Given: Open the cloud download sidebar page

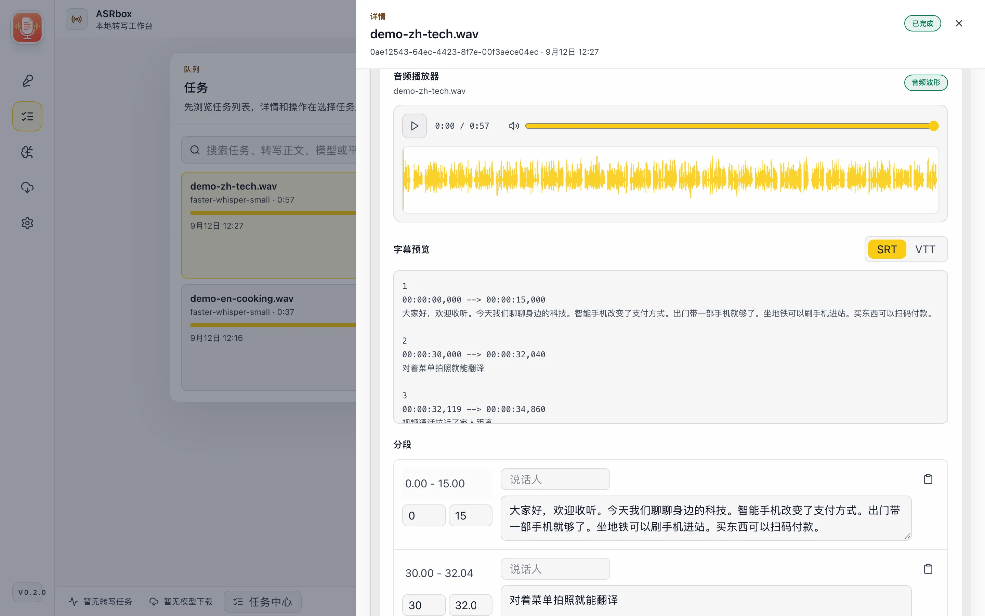Looking at the screenshot, I should (27, 188).
